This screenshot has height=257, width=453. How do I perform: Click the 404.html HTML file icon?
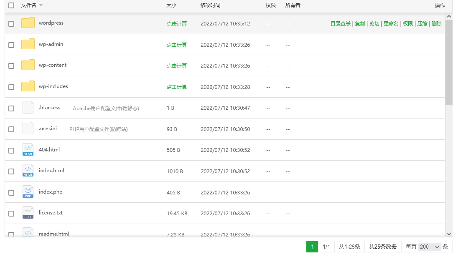coord(28,150)
